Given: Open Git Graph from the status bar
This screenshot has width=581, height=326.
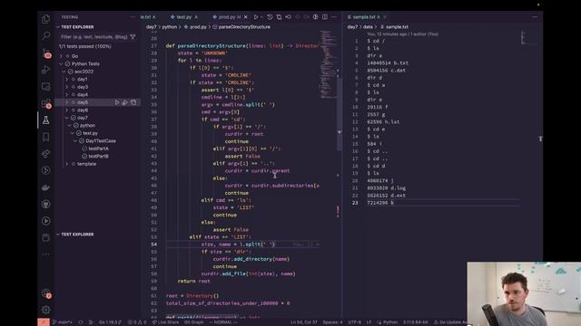Looking at the screenshot, I should (193, 322).
